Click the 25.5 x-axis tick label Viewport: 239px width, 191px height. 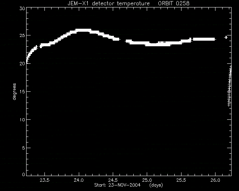coord(181,180)
